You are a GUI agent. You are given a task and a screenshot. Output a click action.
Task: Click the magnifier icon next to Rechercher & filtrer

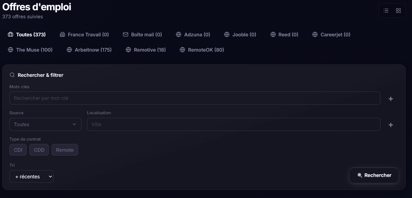click(12, 75)
